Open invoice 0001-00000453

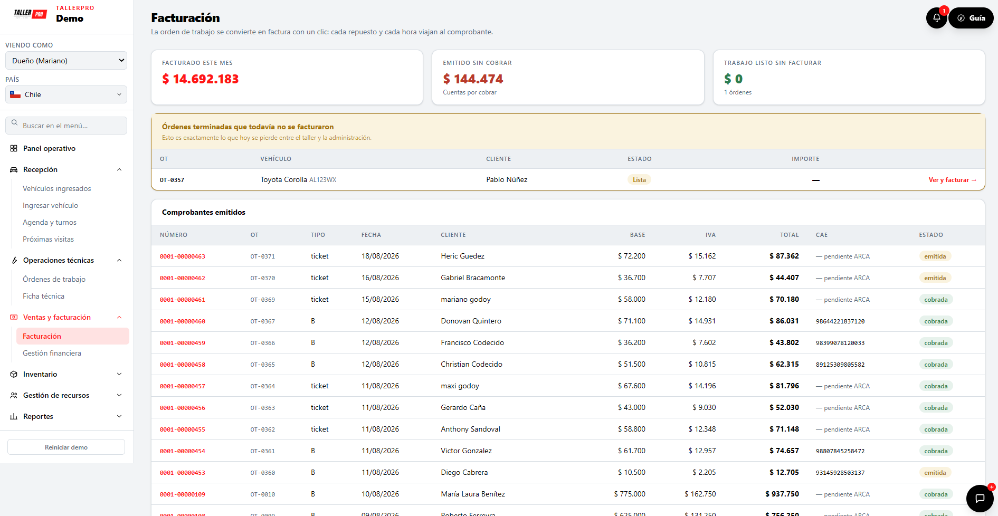(x=183, y=473)
